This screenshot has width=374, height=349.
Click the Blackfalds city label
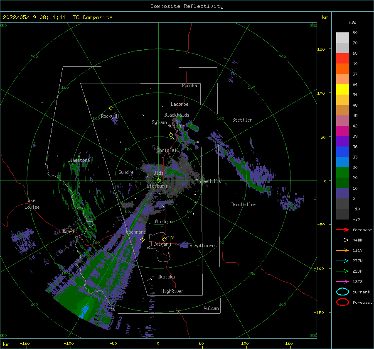[x=177, y=115]
